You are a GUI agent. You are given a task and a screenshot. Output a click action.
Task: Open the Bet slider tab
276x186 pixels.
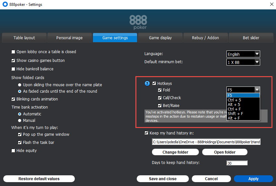point(251,38)
